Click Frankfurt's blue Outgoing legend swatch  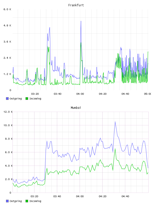tap(7, 98)
